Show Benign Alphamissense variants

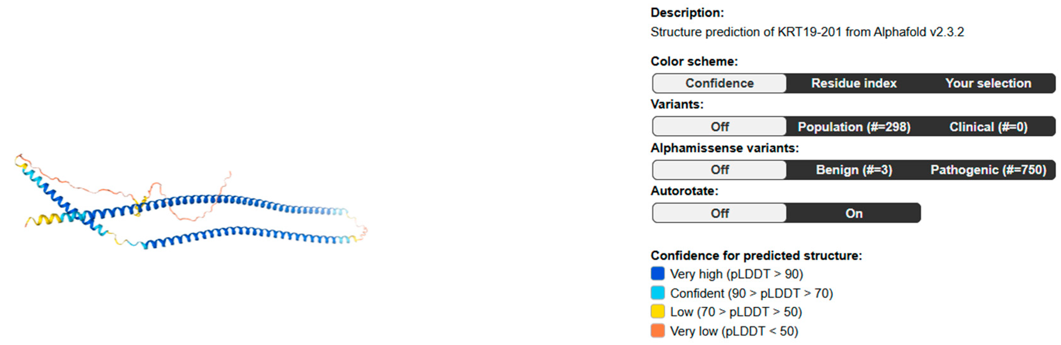pyautogui.click(x=853, y=170)
